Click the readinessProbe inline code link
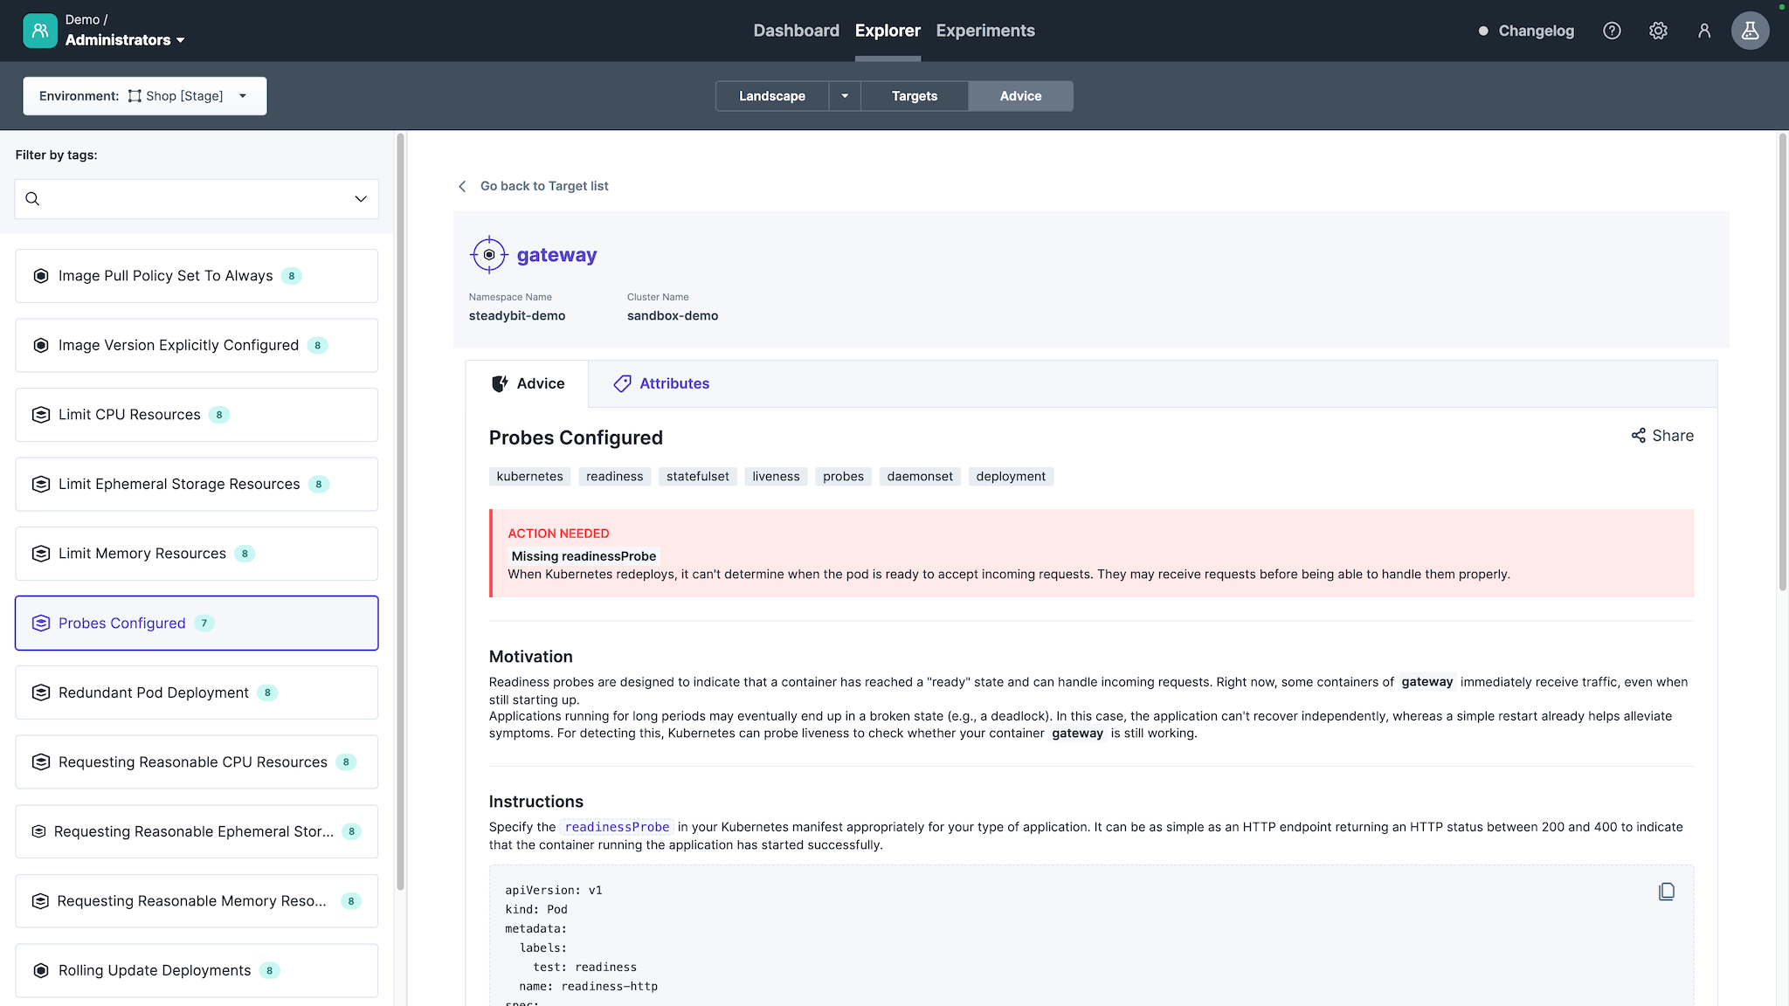1789x1006 pixels. click(617, 827)
